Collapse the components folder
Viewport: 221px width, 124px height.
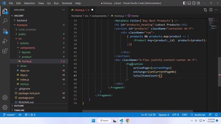click(x=28, y=48)
